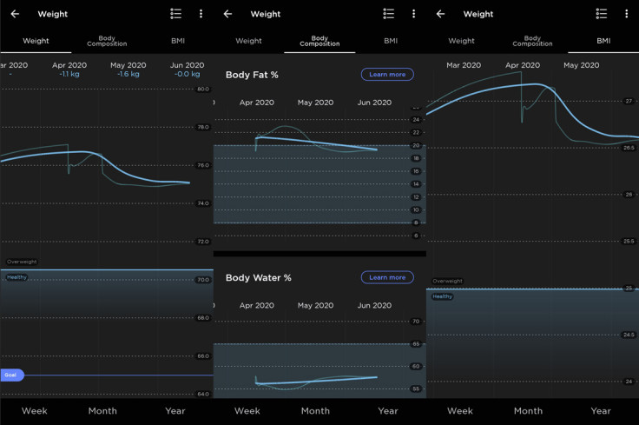Go back from the right Weight screen
The image size is (639, 425).
coord(440,14)
